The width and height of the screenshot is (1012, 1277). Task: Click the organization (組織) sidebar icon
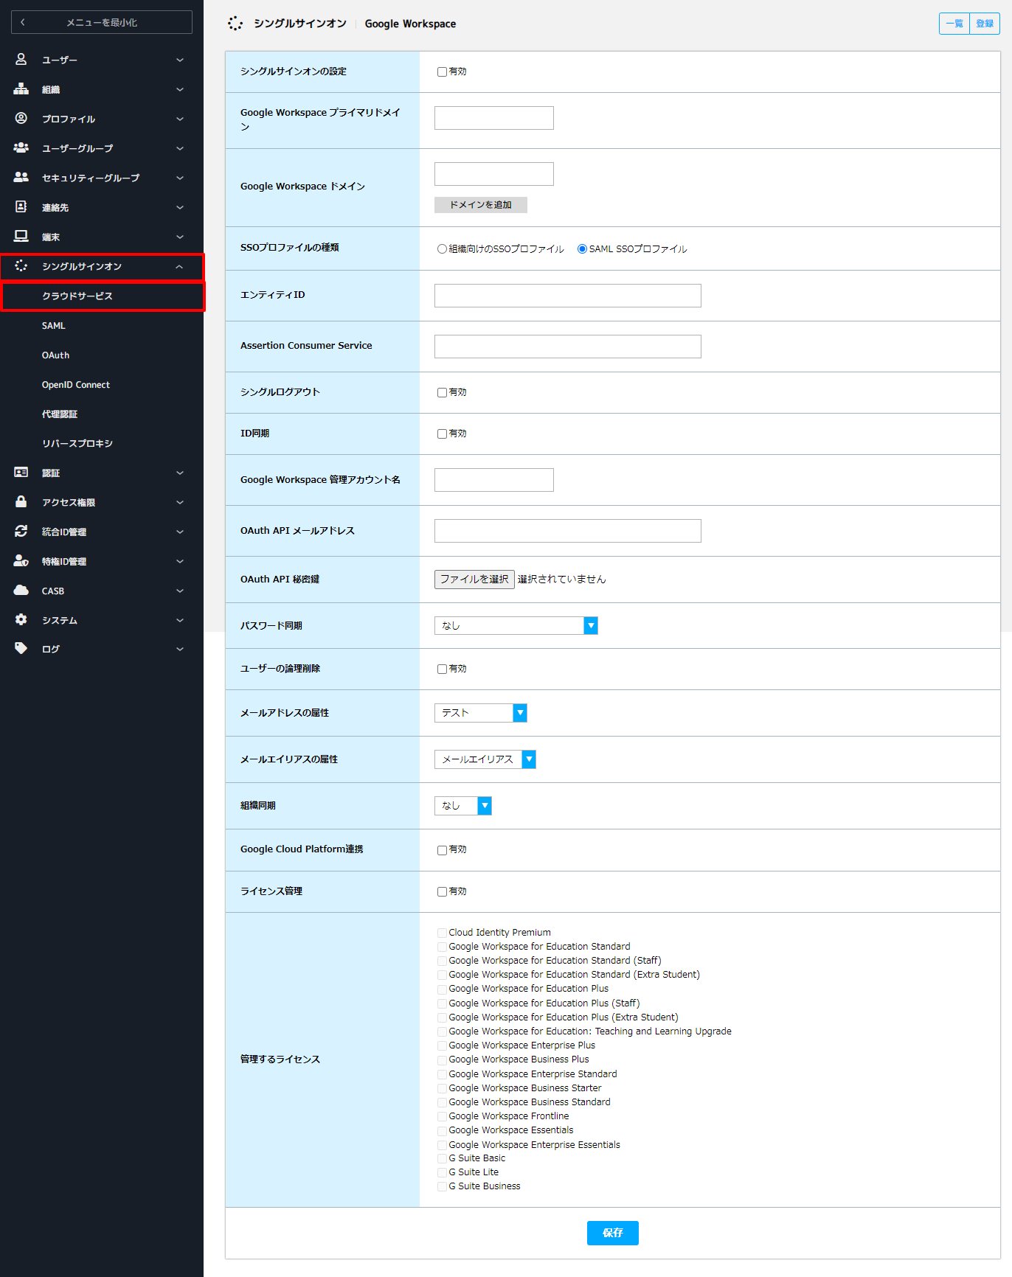pyautogui.click(x=21, y=88)
